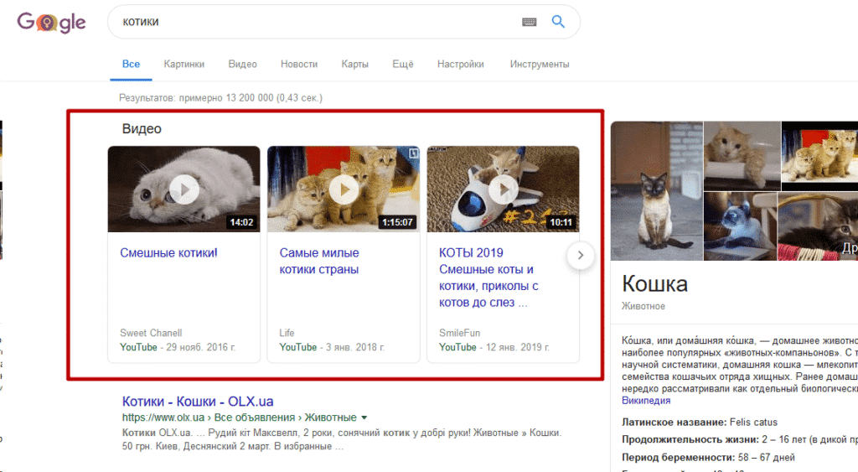Open 'Котики - Кошки - OLX.ua' result
Screen dimensions: 858x472
click(198, 402)
